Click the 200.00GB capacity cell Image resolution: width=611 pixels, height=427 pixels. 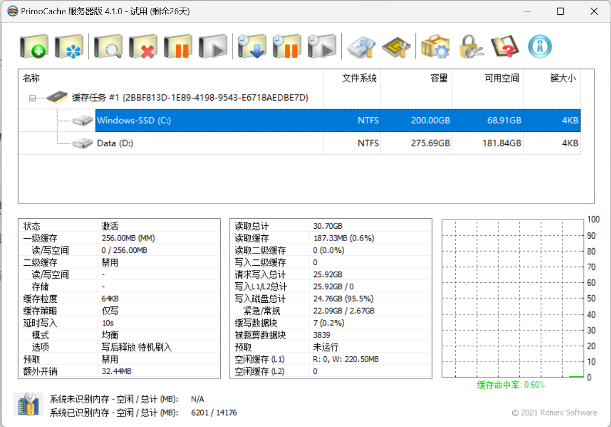431,121
